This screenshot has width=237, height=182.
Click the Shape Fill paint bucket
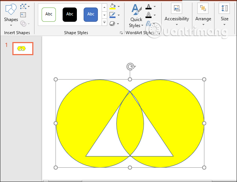112,6
